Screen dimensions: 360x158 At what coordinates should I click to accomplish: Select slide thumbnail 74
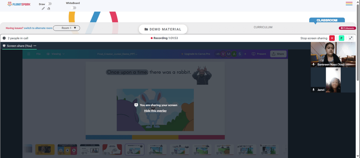click(135, 149)
